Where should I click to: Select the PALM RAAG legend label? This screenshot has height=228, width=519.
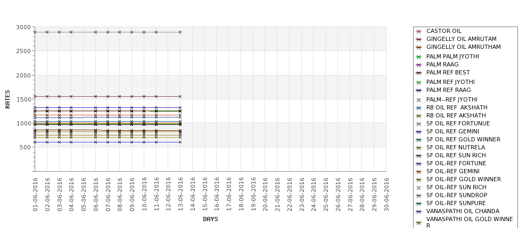(442, 64)
